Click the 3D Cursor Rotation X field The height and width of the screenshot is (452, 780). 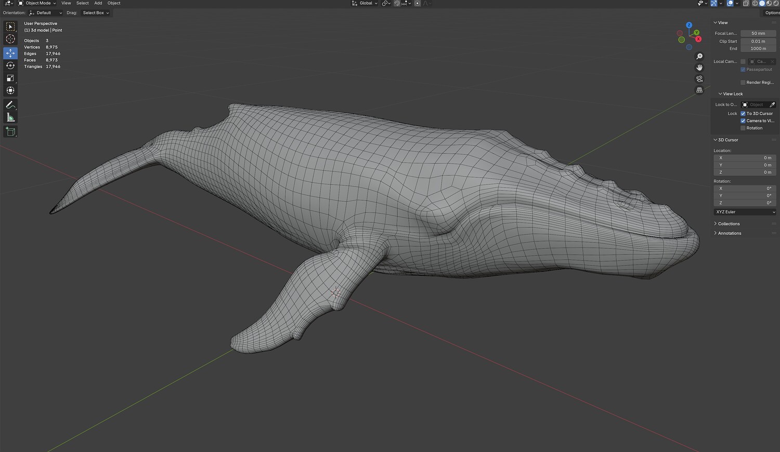click(x=745, y=189)
